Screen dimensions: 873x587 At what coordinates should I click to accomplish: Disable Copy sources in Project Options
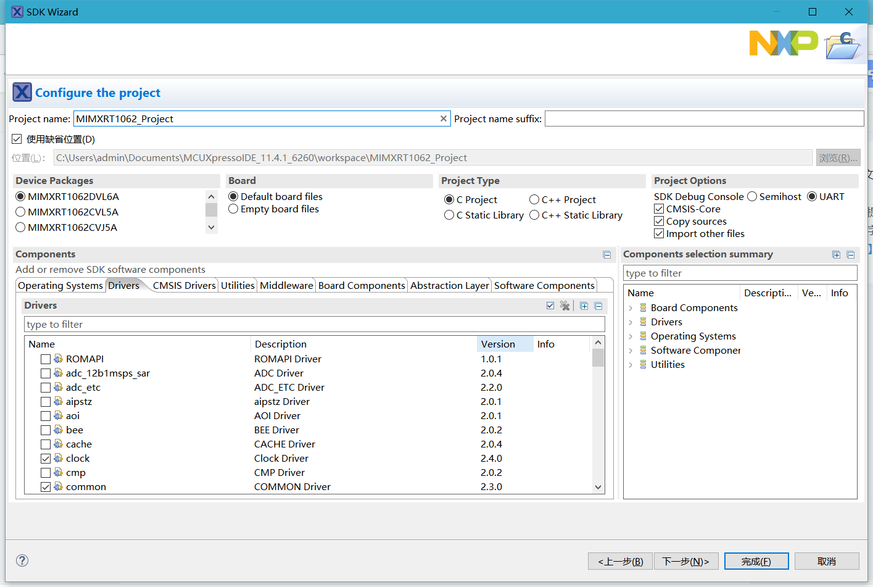click(x=658, y=221)
